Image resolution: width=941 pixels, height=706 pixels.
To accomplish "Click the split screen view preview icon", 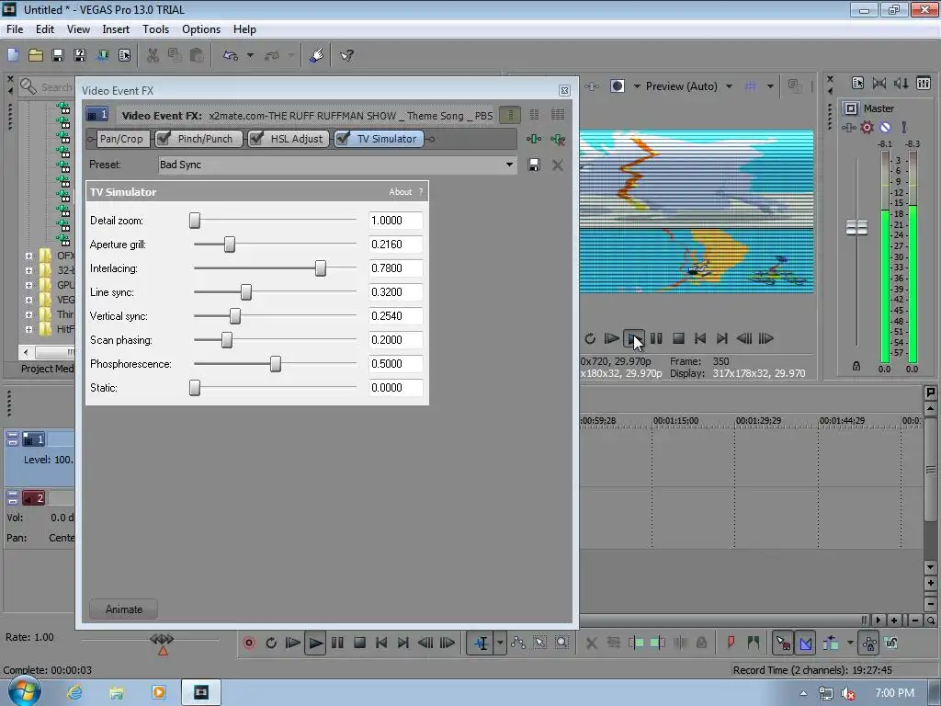I will coord(617,85).
